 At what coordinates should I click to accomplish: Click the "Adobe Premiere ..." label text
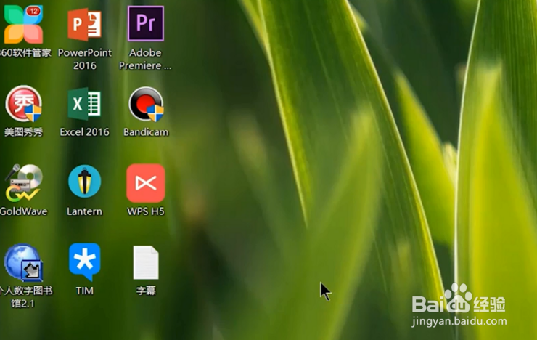(145, 59)
